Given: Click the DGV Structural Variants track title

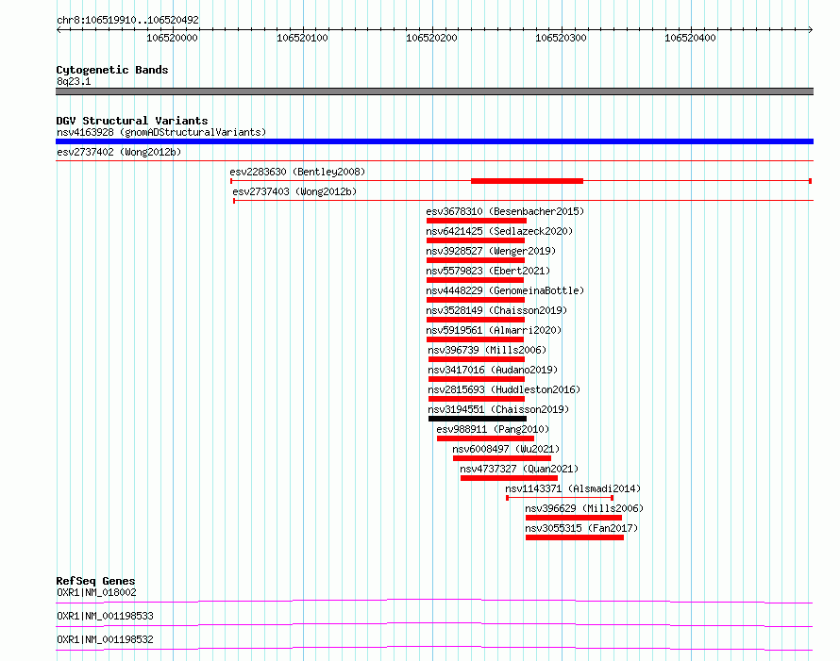Looking at the screenshot, I should tap(132, 121).
